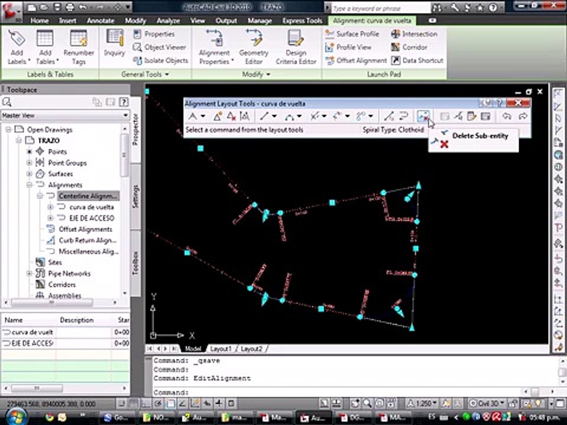Select the Delete PI tool
The width and height of the screenshot is (567, 425).
[231, 116]
